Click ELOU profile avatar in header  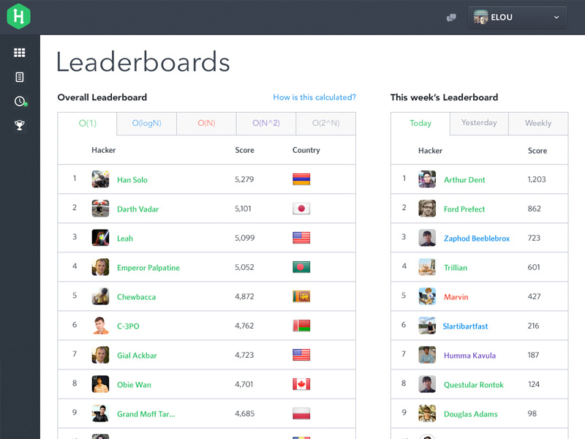[480, 17]
